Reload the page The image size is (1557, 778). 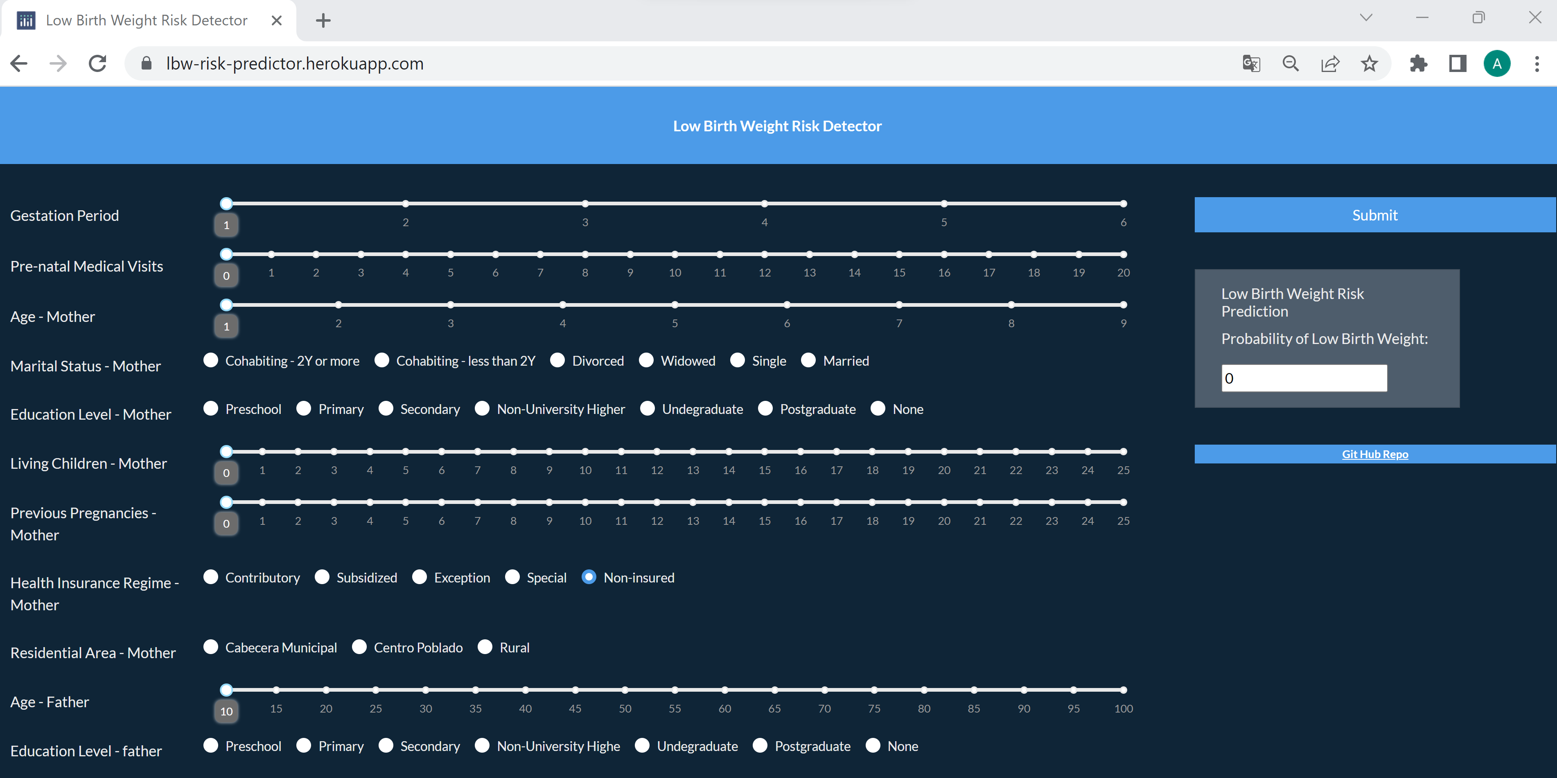pyautogui.click(x=97, y=63)
